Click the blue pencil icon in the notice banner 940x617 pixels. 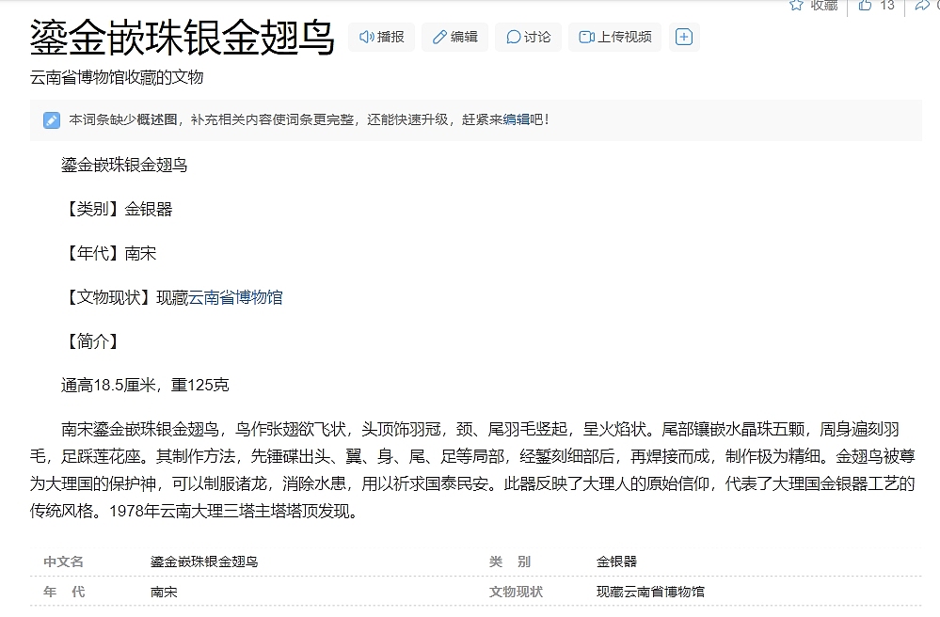tap(50, 119)
